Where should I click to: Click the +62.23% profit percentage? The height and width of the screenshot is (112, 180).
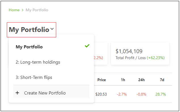[156, 58]
